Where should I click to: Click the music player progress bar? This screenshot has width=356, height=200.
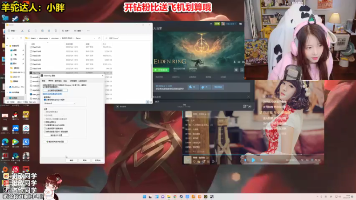pyautogui.click(x=253, y=155)
